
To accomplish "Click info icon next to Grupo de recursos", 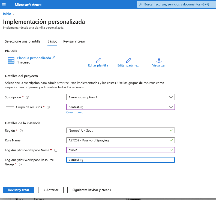I will (x=48, y=107).
